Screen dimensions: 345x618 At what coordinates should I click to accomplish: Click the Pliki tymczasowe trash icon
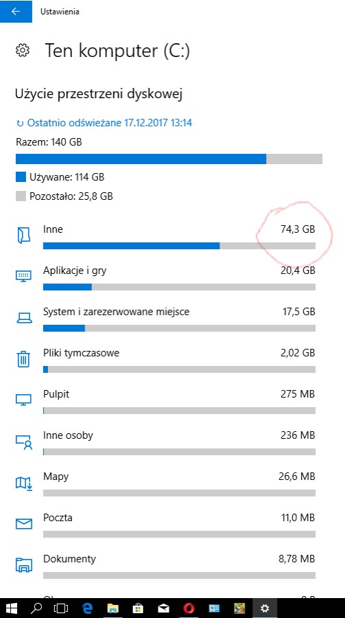[x=23, y=358]
